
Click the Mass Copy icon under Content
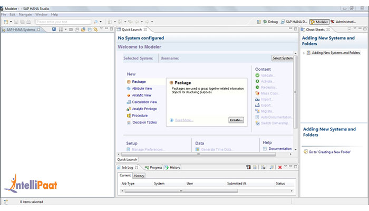(257, 93)
